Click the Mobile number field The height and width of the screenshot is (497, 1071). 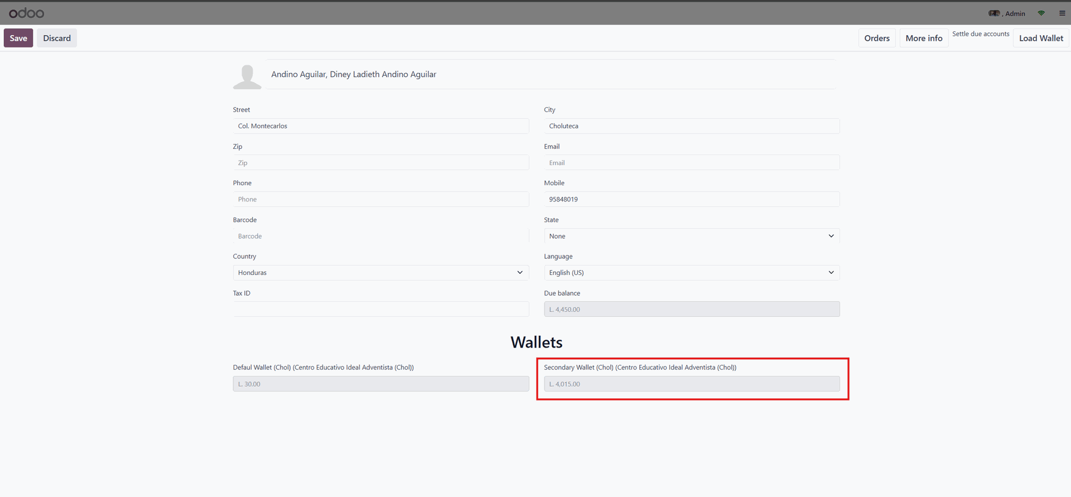(691, 199)
